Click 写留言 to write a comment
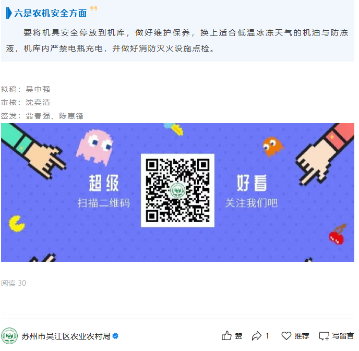 click(343, 336)
